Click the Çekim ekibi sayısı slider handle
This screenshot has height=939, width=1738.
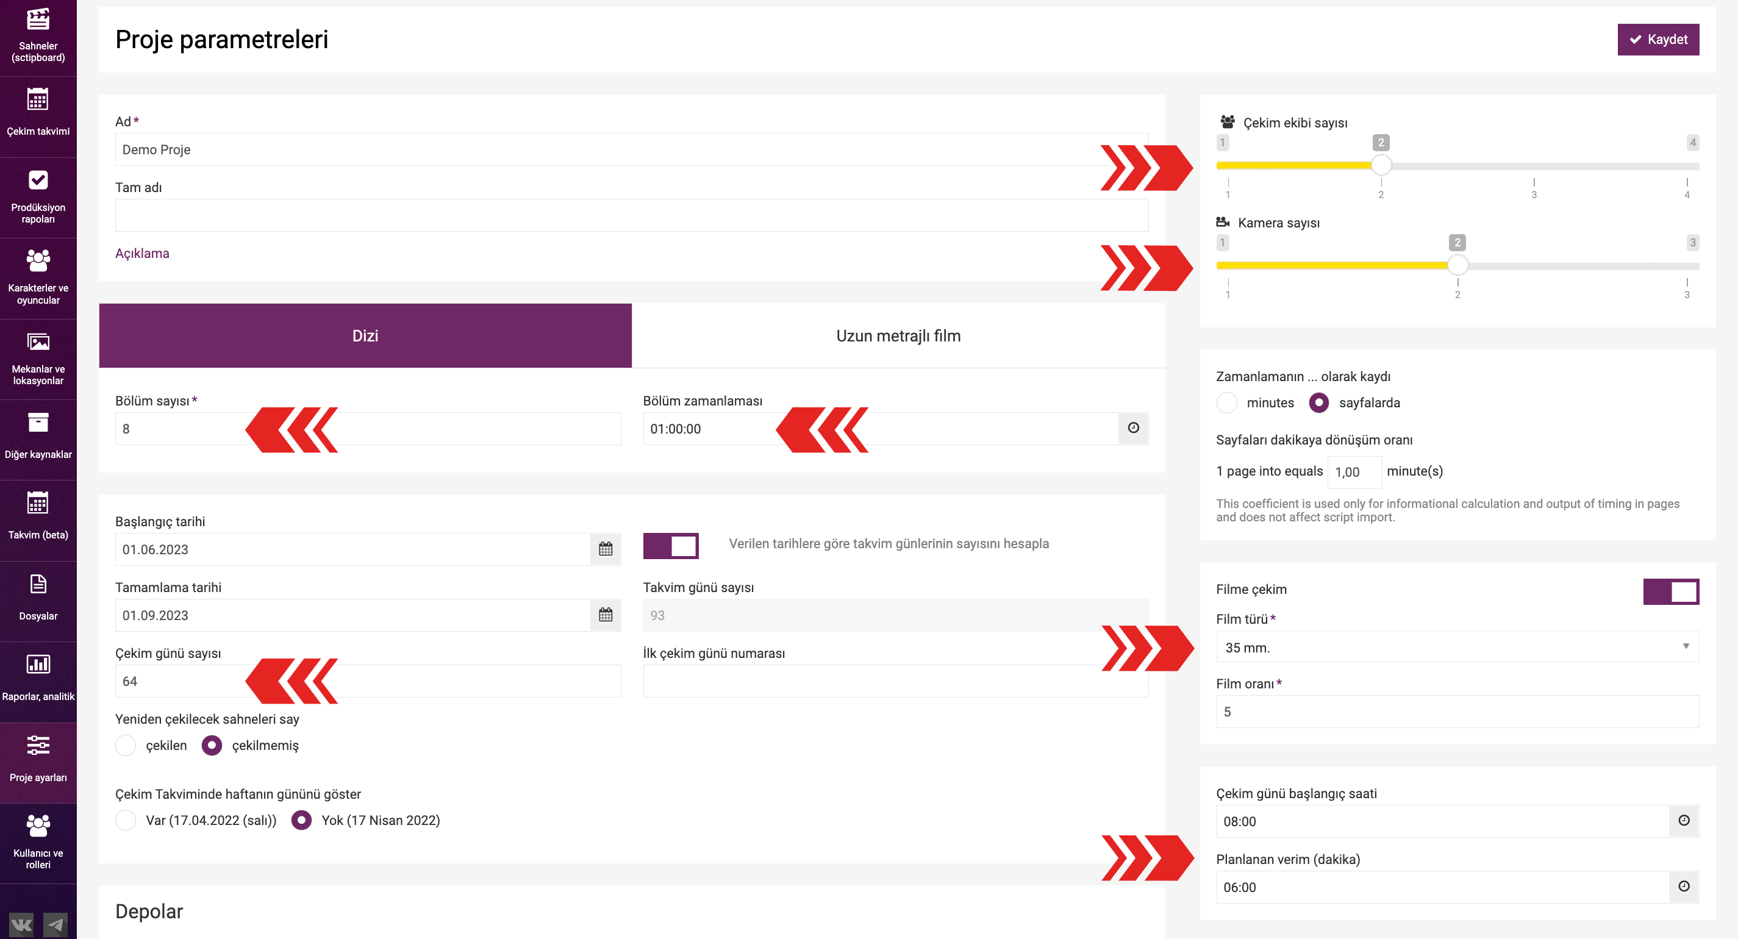pos(1381,165)
